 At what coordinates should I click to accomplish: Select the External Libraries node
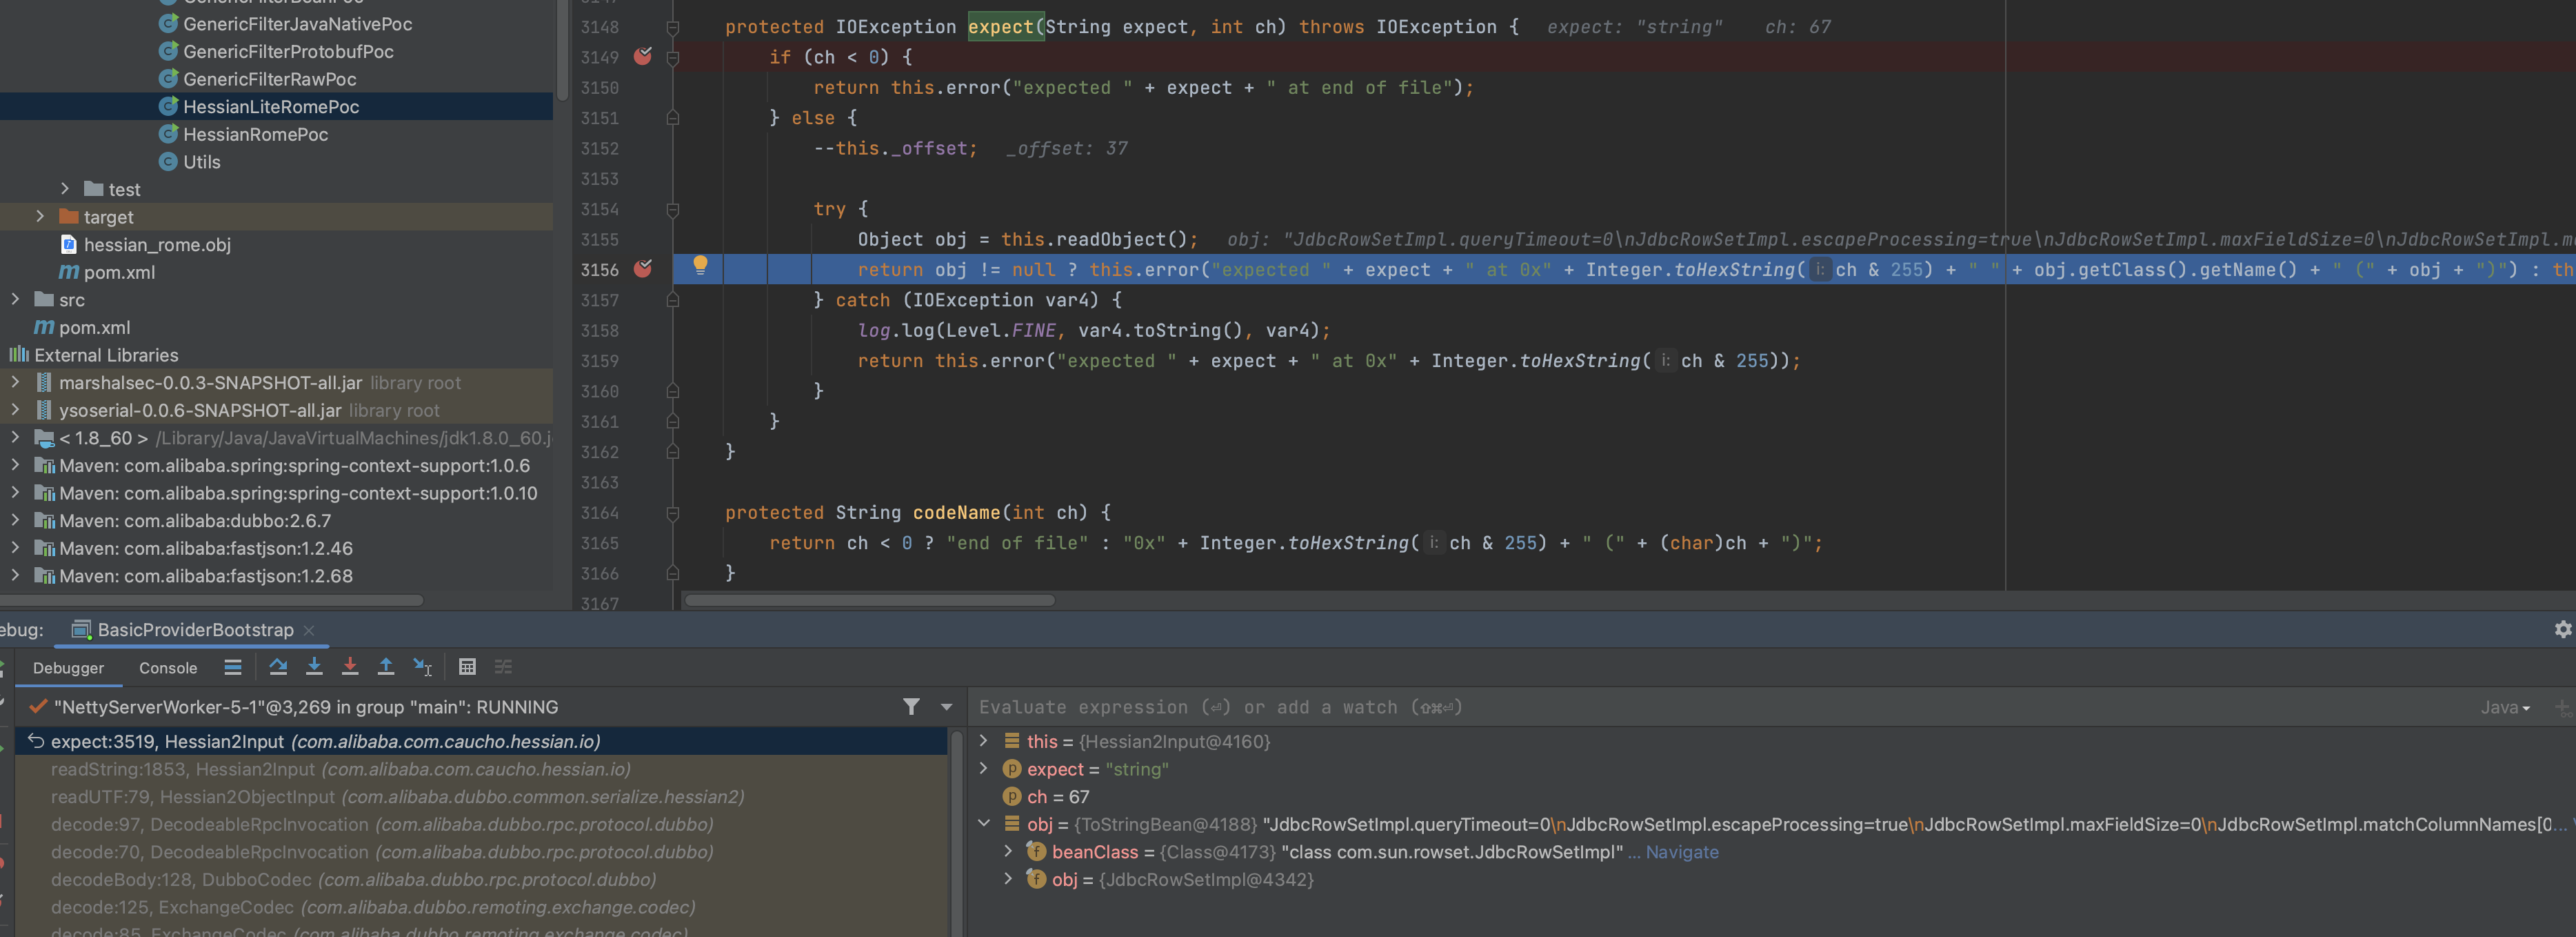tap(106, 355)
